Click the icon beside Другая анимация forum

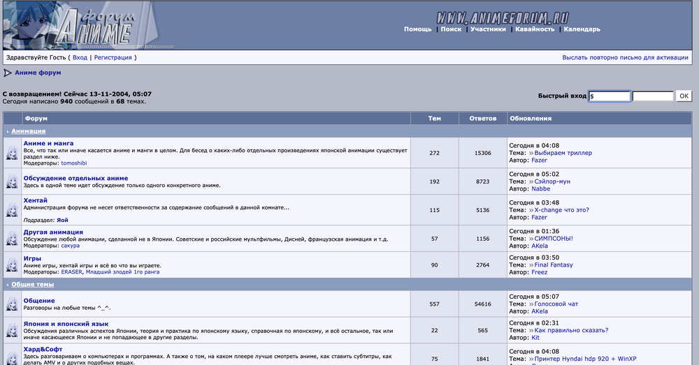point(12,239)
